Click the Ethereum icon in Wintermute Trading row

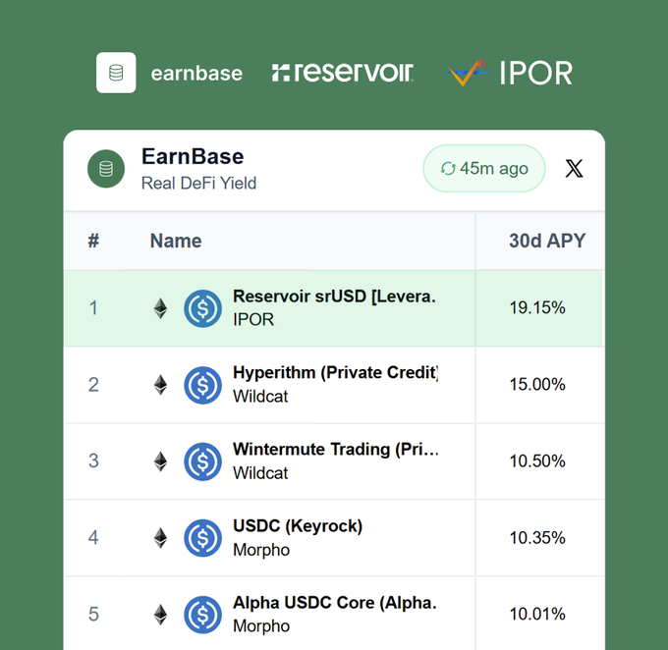[160, 461]
